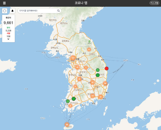161x130 pixels.
Task: Select the Gangwon cluster marker showing 8
Action: point(89,49)
